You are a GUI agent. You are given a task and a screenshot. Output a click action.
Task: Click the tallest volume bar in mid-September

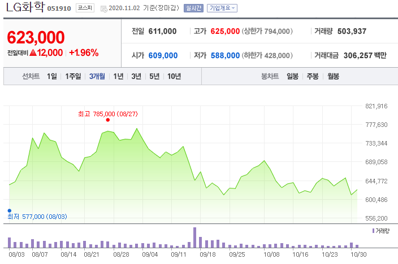[194, 237]
